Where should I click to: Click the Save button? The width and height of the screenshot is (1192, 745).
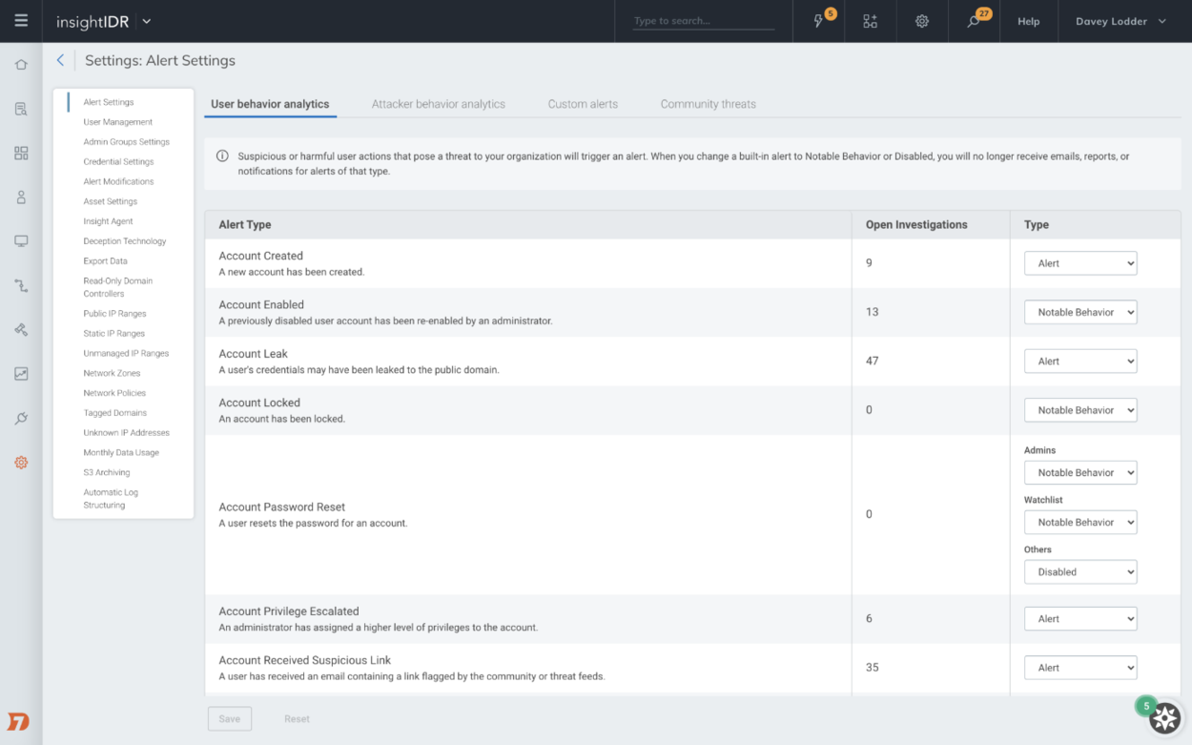(x=230, y=719)
